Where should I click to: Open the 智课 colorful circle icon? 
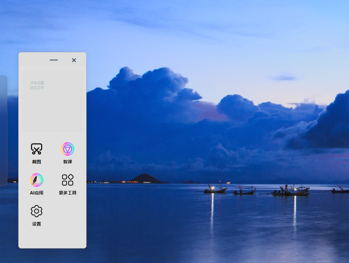pyautogui.click(x=68, y=149)
